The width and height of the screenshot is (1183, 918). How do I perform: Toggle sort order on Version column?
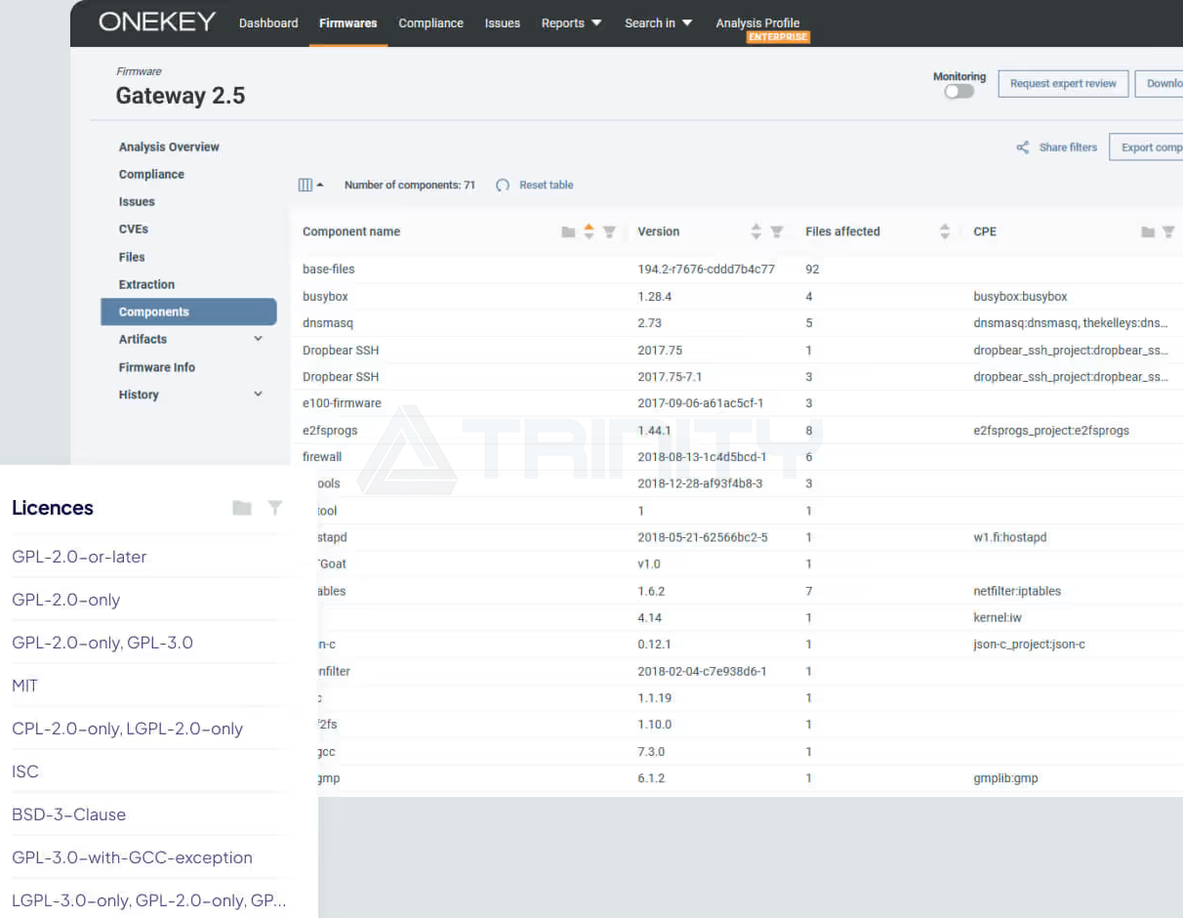(x=755, y=231)
